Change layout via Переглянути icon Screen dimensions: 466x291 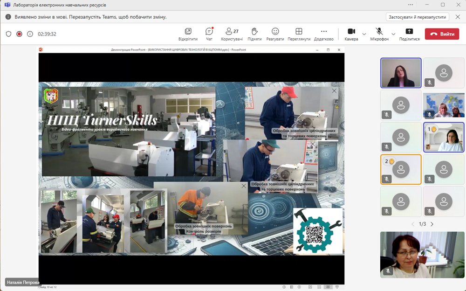299,34
